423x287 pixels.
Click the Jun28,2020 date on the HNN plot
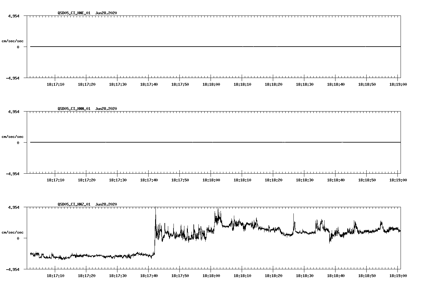106,108
